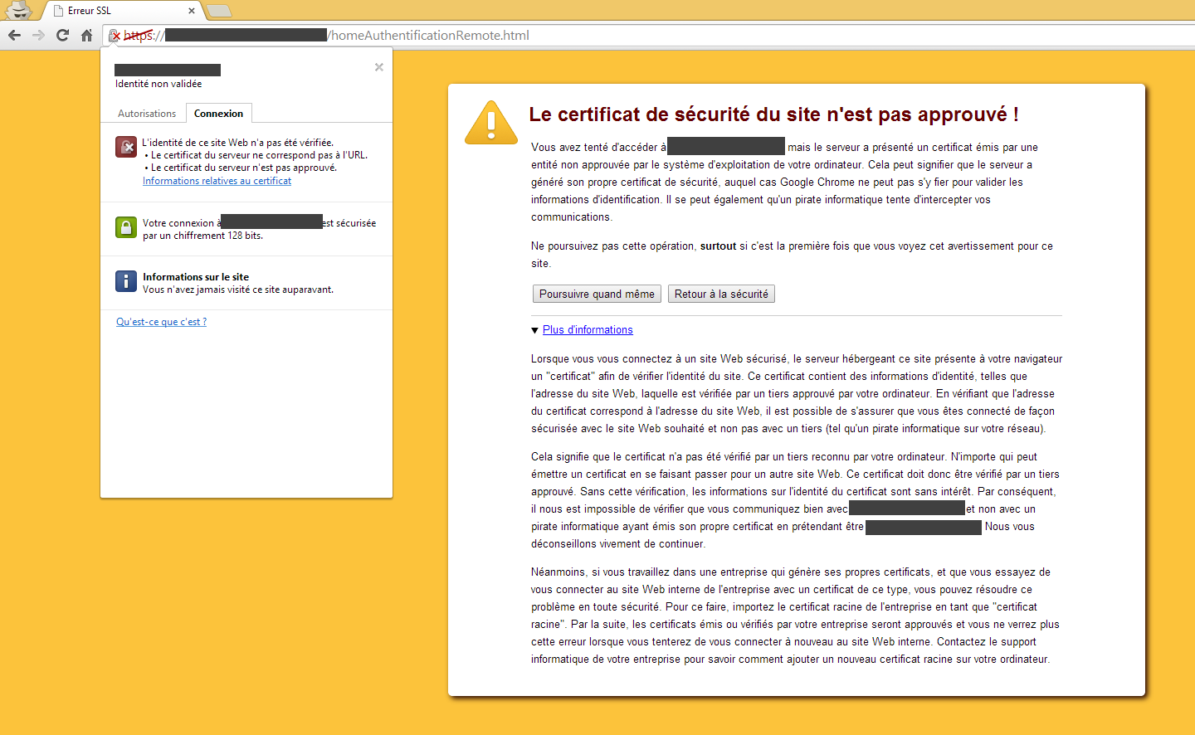Screen dimensions: 1195x735
Task: Open Informations relatives au certificat
Action: [x=217, y=180]
